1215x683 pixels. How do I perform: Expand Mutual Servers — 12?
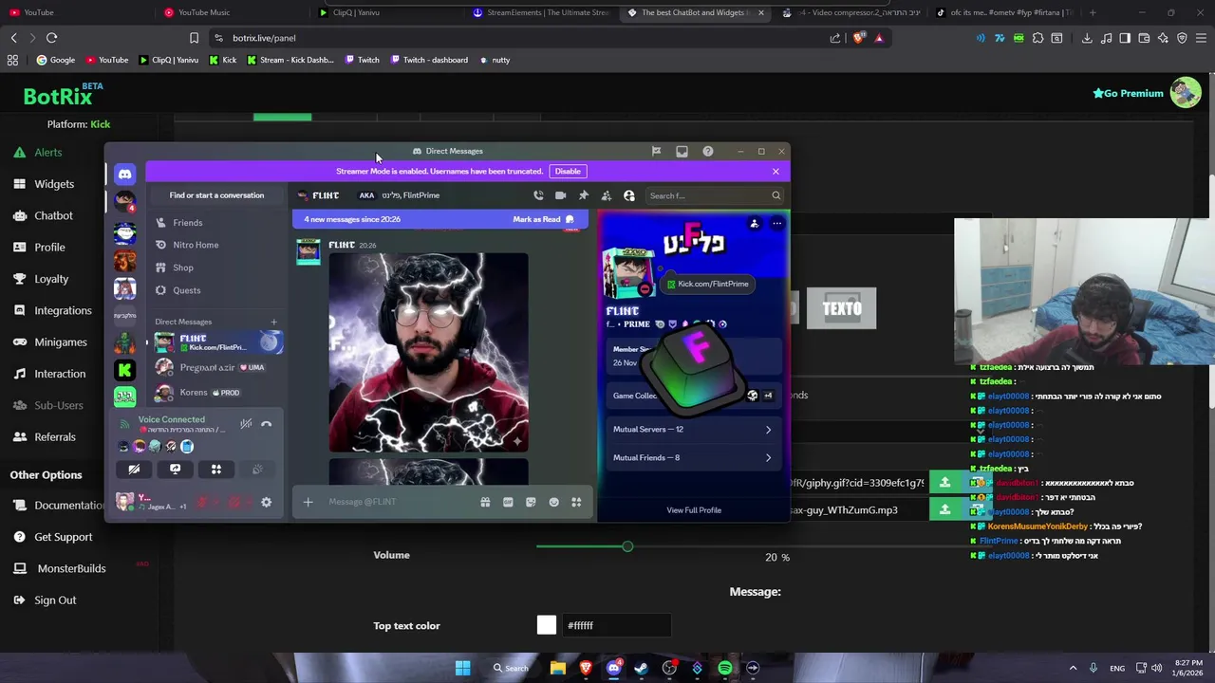click(692, 429)
